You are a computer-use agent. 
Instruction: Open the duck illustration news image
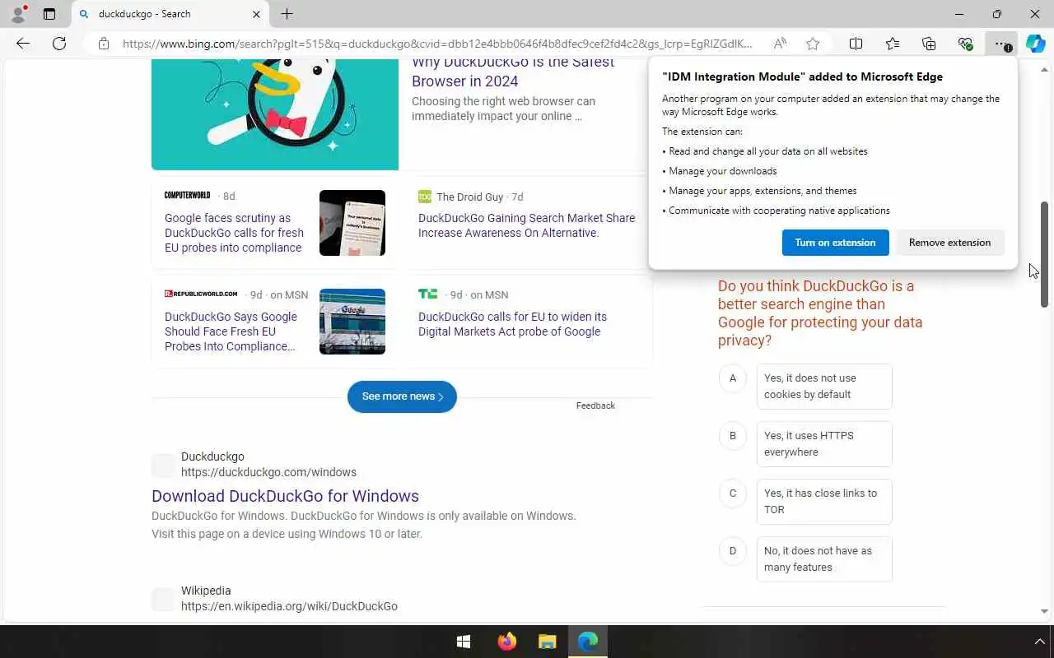click(275, 115)
